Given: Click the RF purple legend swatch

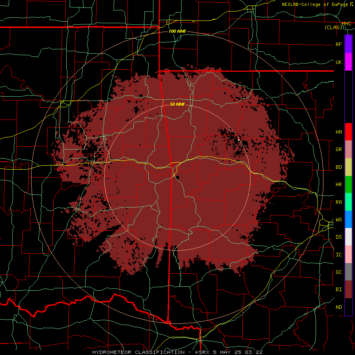Looking at the screenshot, I should [x=348, y=44].
